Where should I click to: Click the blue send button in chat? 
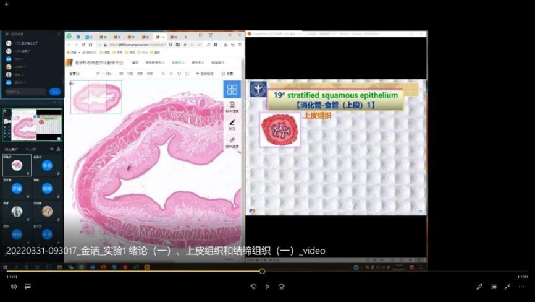(x=55, y=92)
